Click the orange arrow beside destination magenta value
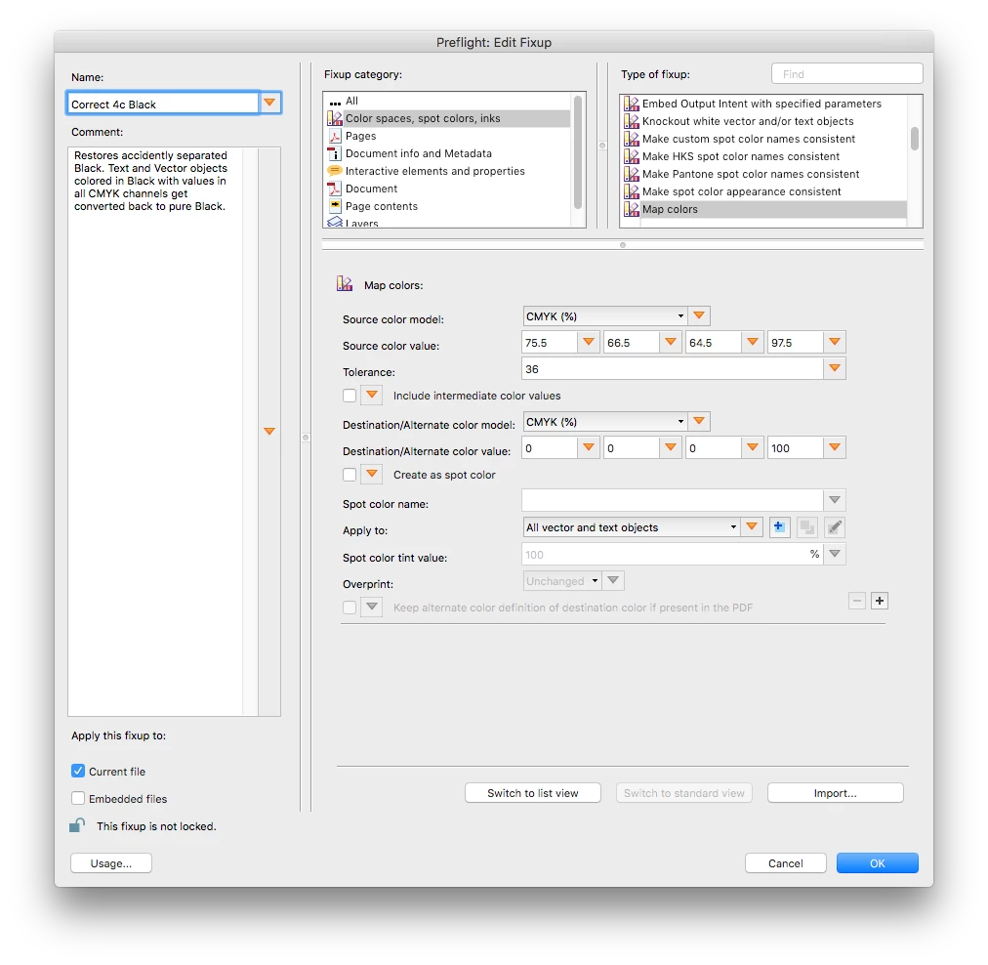This screenshot has width=988, height=965. (671, 447)
